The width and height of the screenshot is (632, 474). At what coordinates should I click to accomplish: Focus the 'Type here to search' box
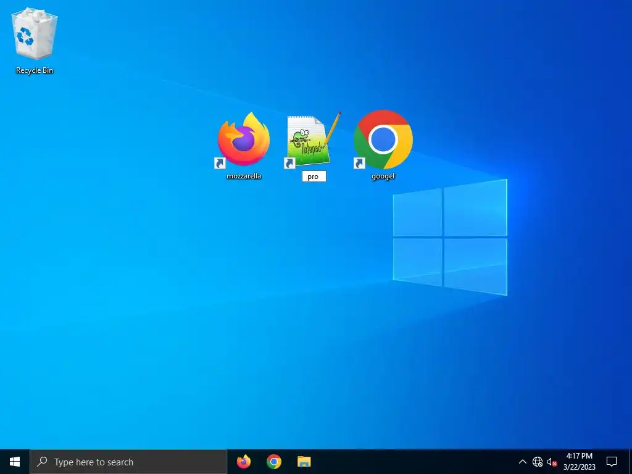pyautogui.click(x=128, y=462)
